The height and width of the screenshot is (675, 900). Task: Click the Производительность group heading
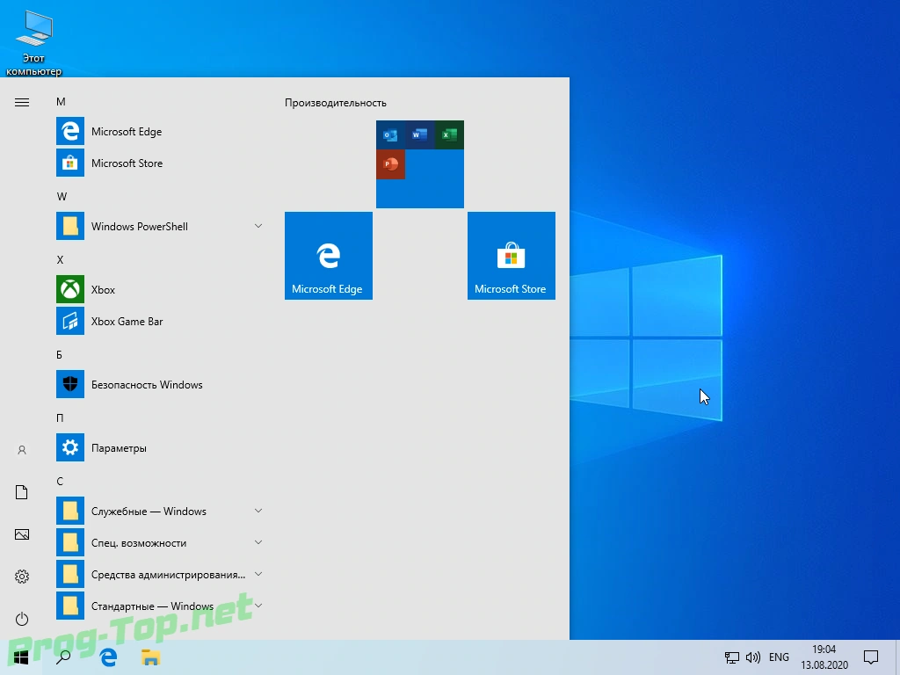pyautogui.click(x=336, y=103)
